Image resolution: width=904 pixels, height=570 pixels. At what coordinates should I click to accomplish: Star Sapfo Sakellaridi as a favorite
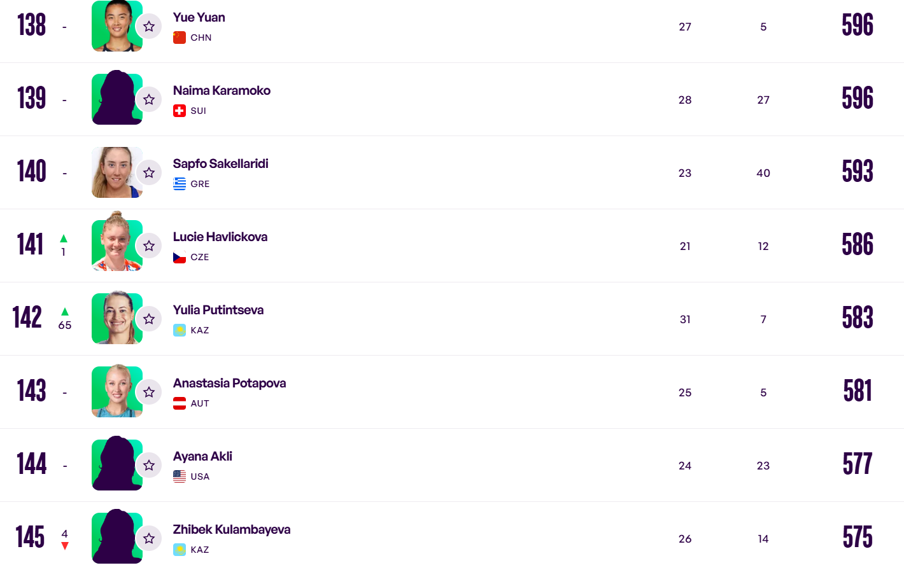(149, 173)
